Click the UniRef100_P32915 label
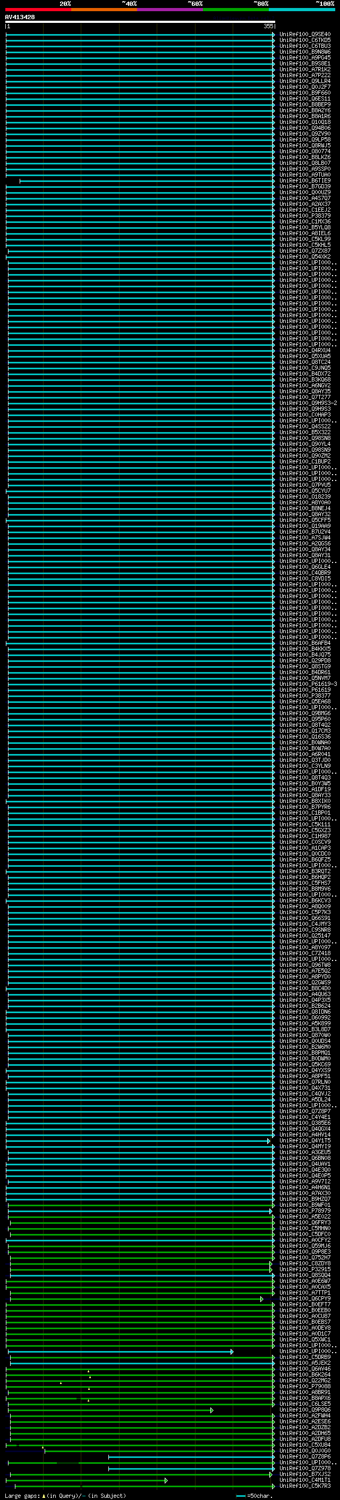340x1500 pixels. [305, 1269]
